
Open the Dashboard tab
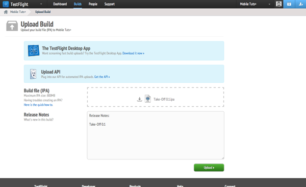point(60,4)
